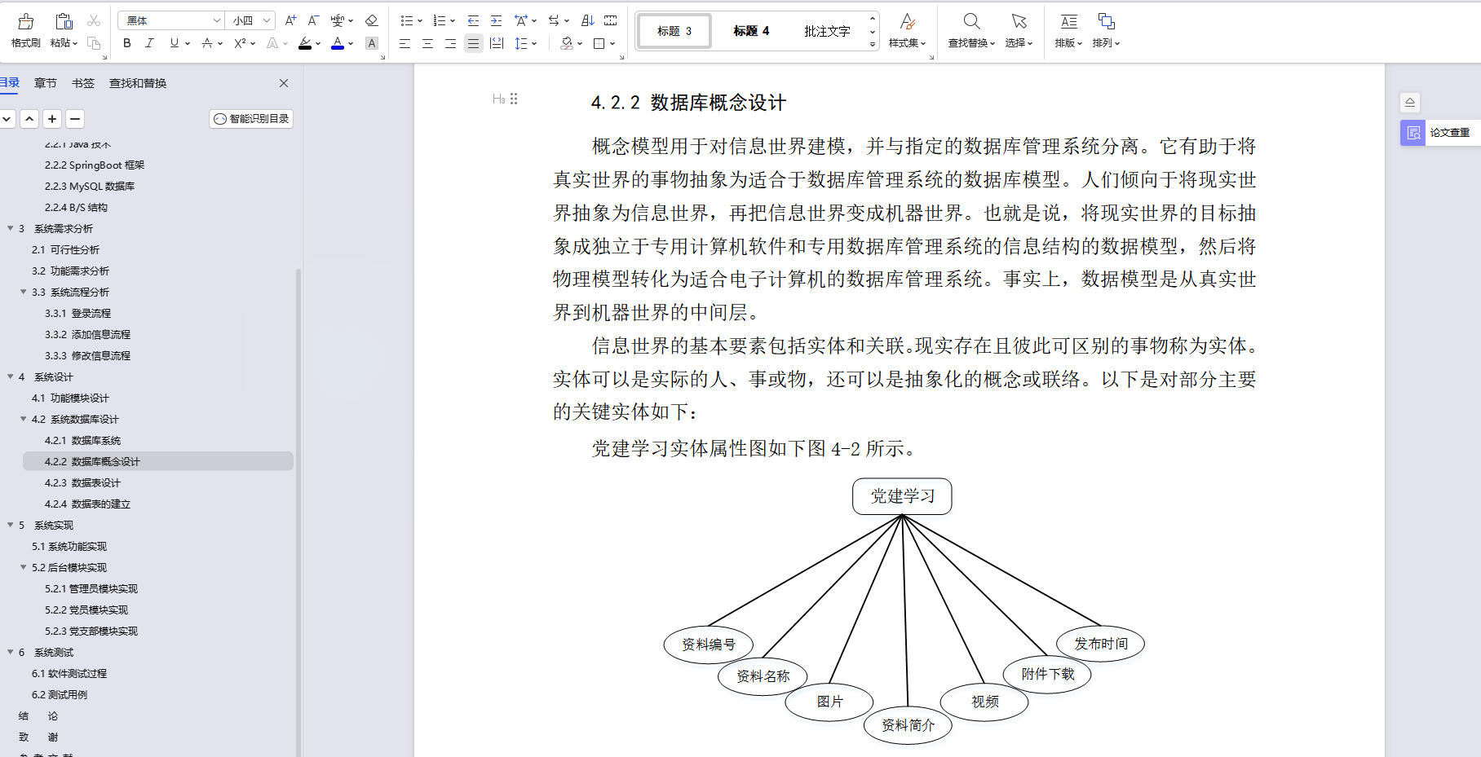
Task: Expand the 小四 font size dropdown
Action: 249,20
